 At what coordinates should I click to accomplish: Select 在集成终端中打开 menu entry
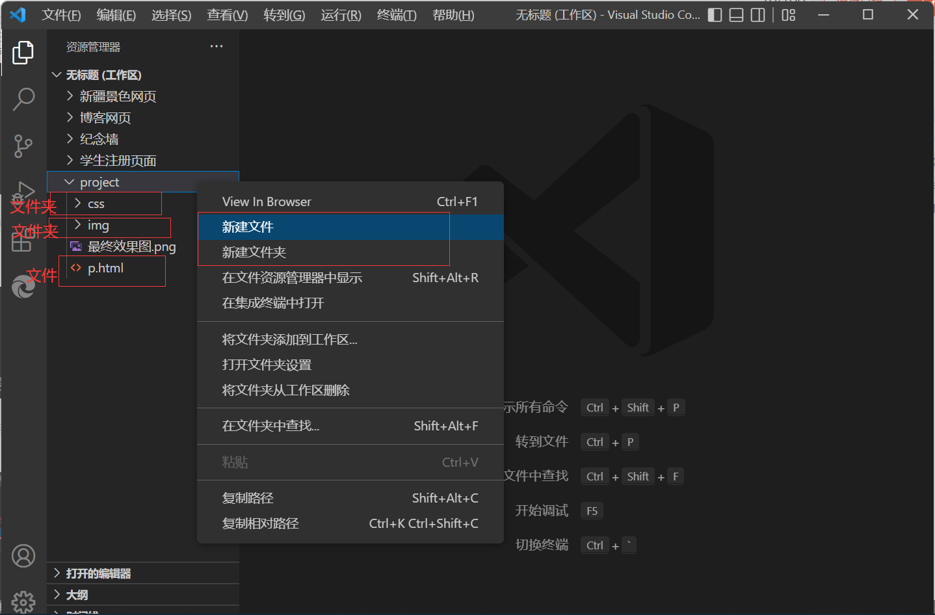(x=350, y=303)
